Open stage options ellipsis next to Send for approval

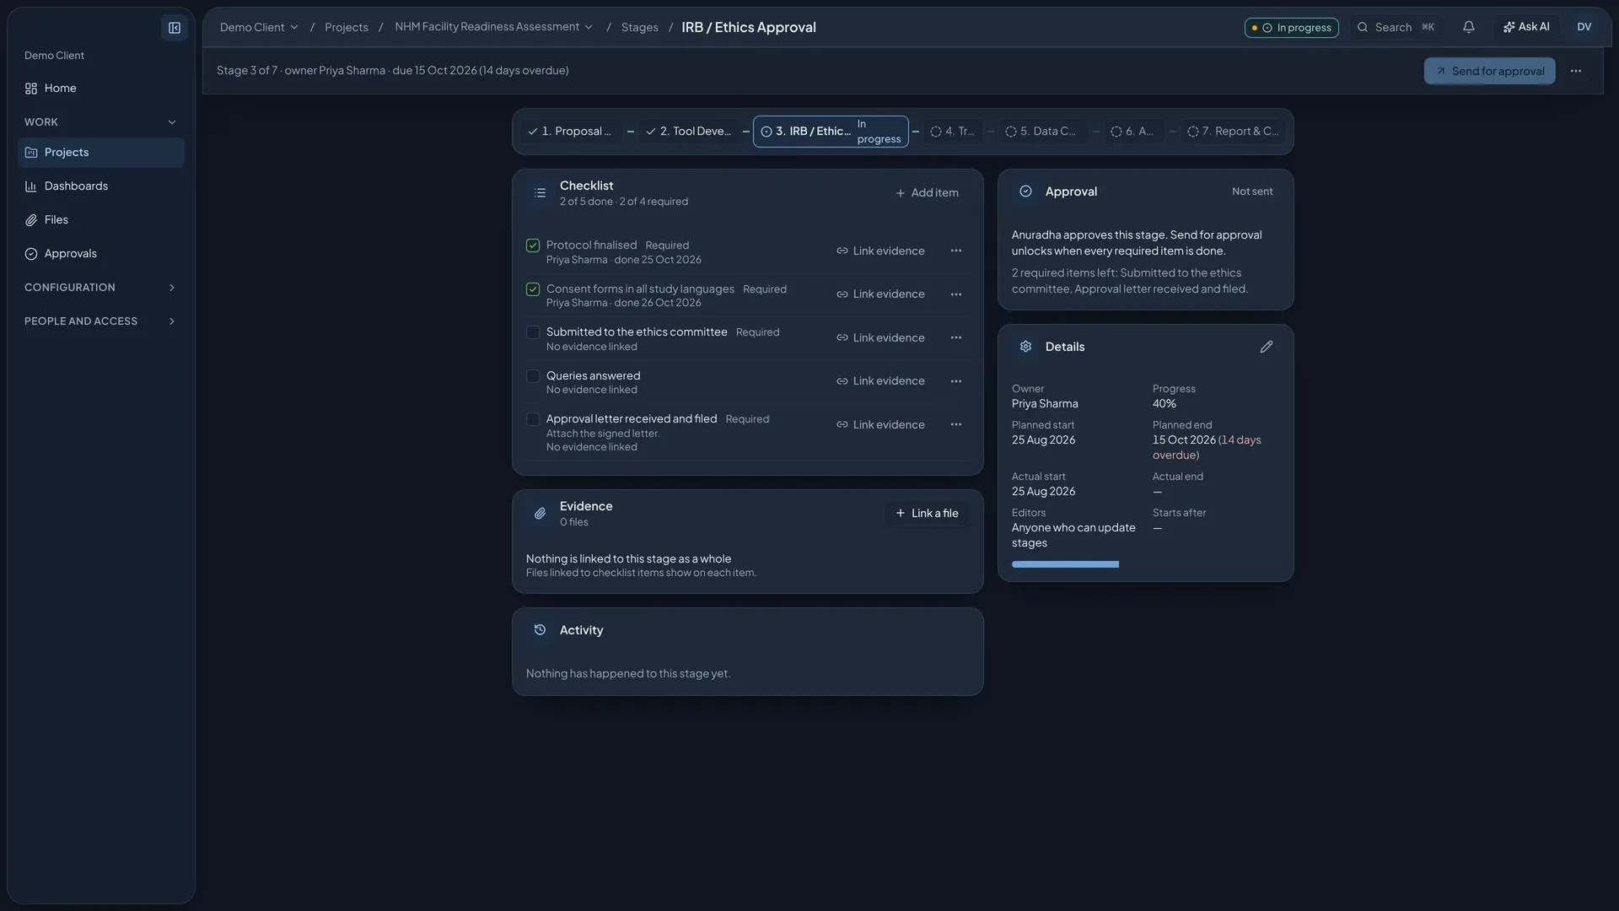pyautogui.click(x=1575, y=71)
